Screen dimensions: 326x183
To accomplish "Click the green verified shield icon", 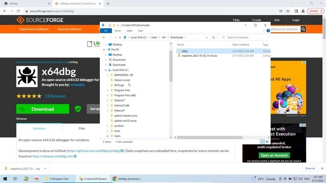I will pos(78,109).
